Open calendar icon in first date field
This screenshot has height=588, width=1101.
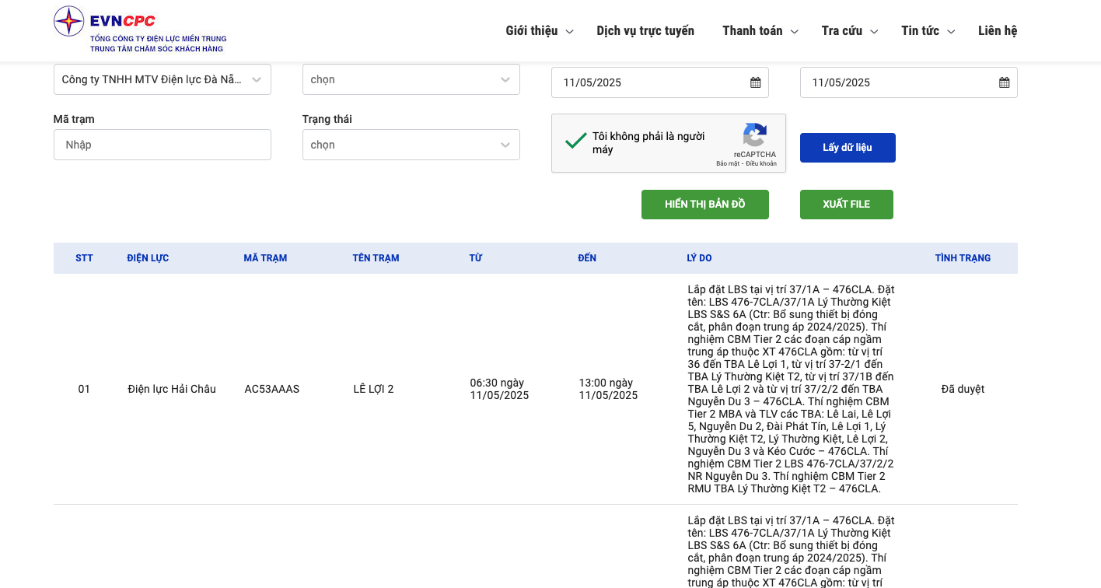(x=755, y=82)
